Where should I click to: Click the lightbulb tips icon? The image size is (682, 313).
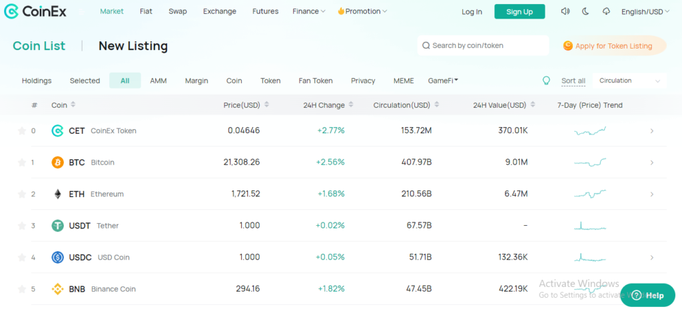(546, 81)
